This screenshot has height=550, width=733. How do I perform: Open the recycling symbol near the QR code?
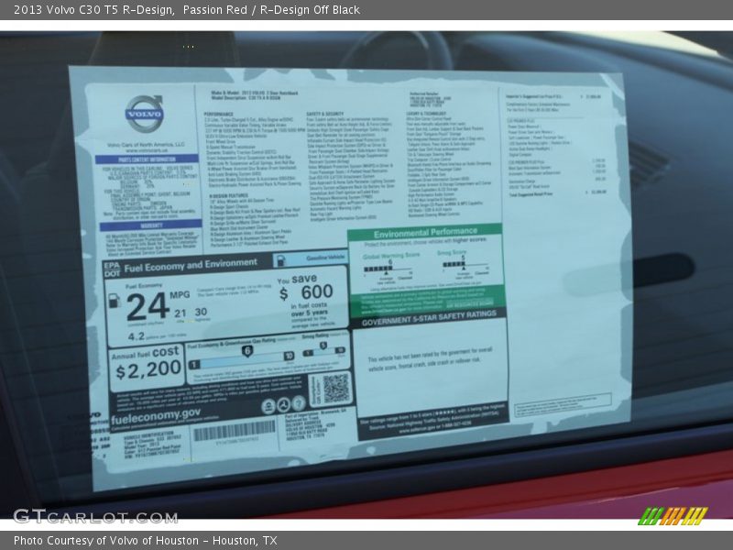pos(283,403)
